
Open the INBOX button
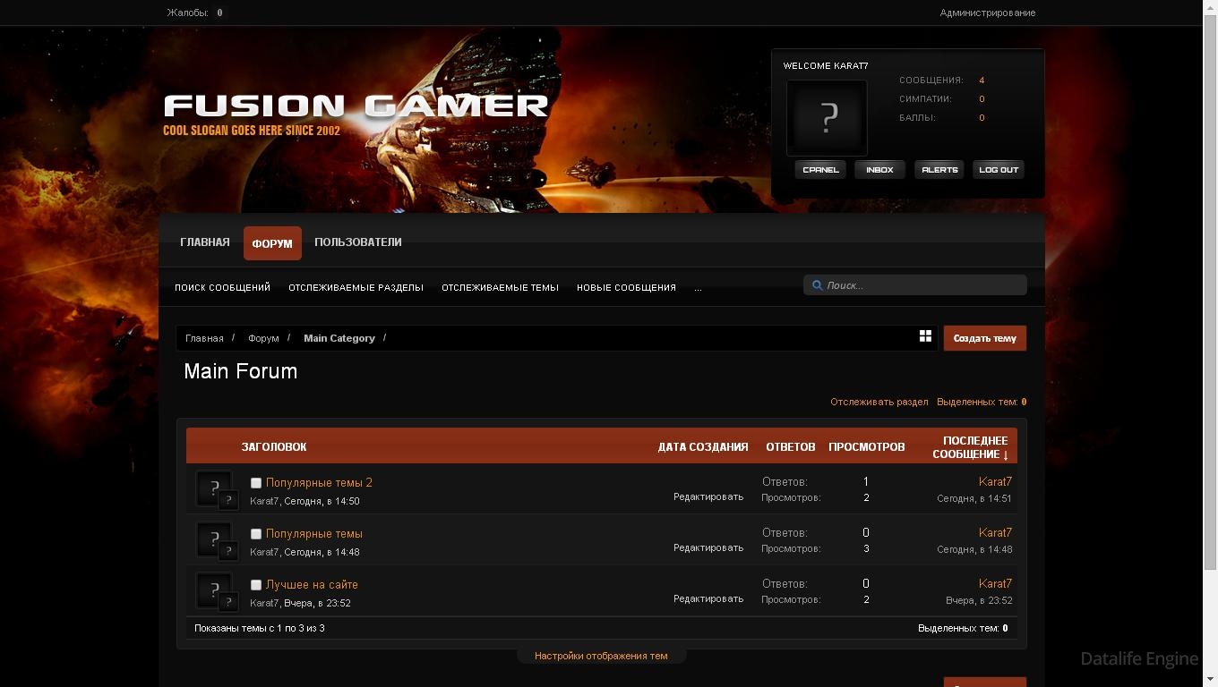point(879,170)
